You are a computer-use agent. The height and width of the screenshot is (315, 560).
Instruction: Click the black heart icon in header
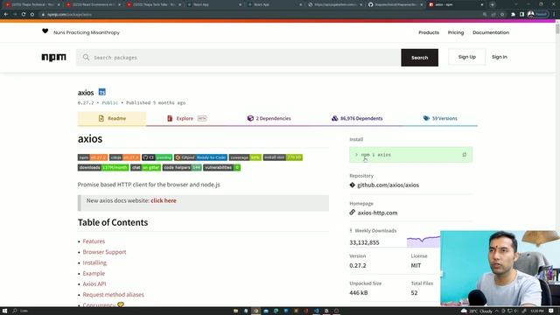45,31
